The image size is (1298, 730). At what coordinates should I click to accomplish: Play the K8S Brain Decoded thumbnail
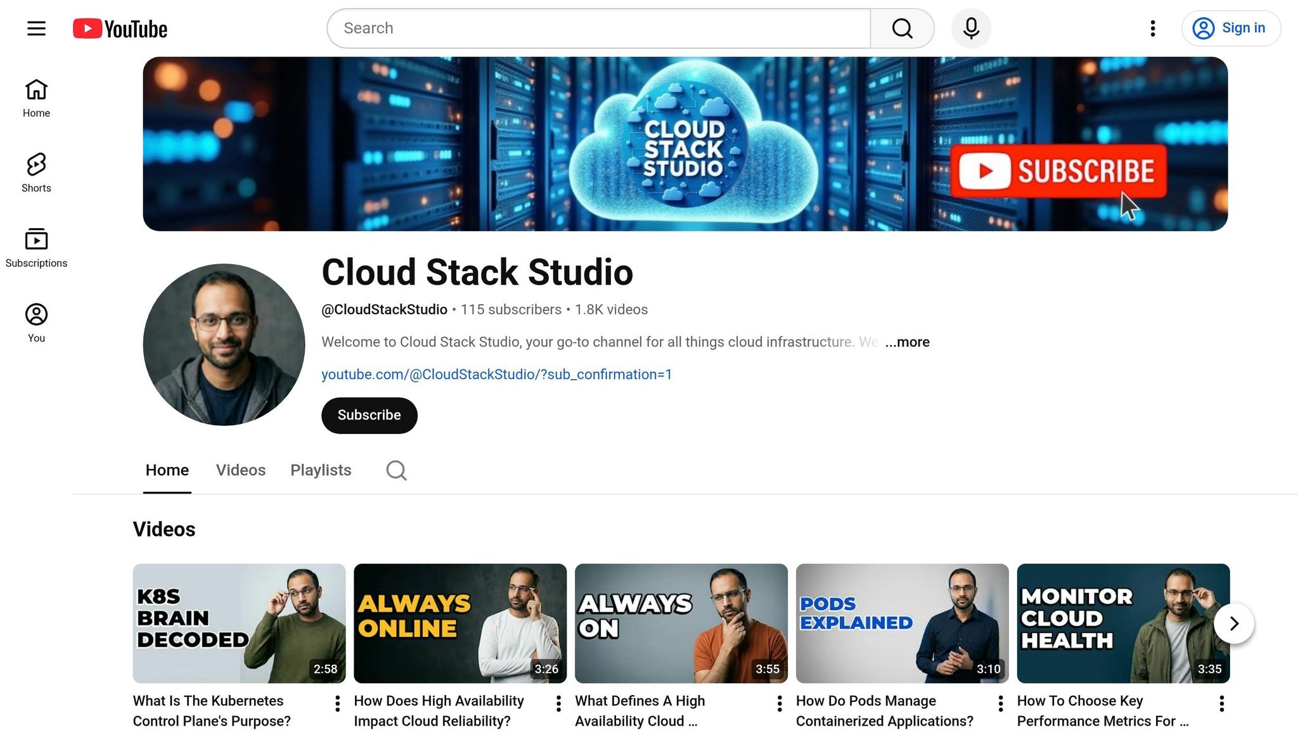(239, 624)
